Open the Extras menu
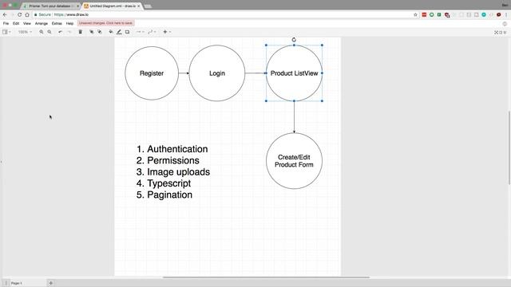 (57, 23)
